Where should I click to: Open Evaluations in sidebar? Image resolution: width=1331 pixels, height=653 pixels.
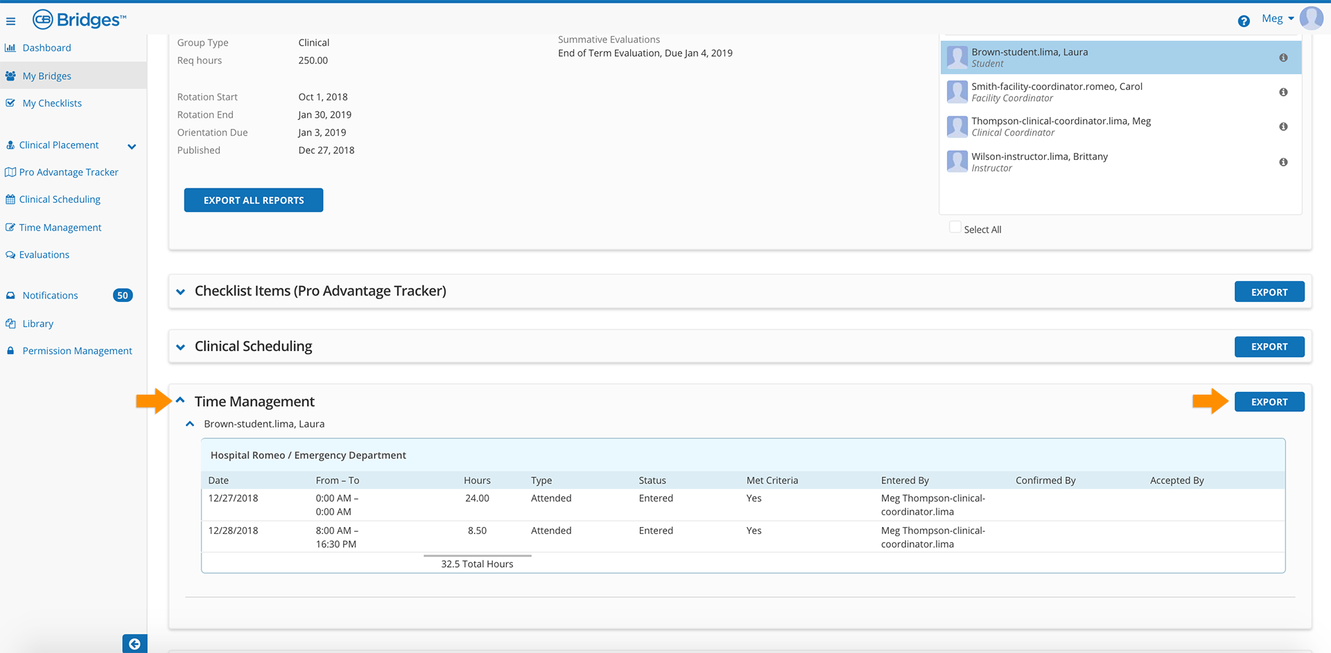pyautogui.click(x=44, y=255)
